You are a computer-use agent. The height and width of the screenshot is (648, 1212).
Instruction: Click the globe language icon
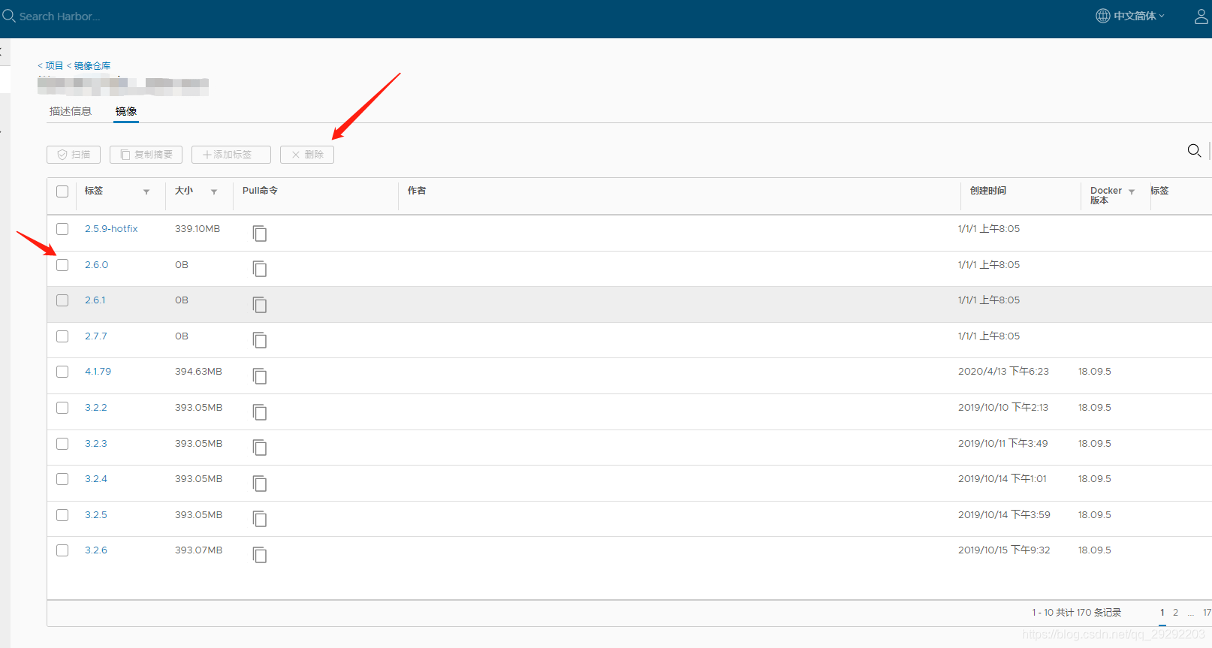click(x=1102, y=16)
